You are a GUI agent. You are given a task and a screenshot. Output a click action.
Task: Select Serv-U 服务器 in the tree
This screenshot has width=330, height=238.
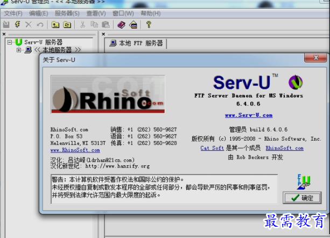(x=44, y=42)
